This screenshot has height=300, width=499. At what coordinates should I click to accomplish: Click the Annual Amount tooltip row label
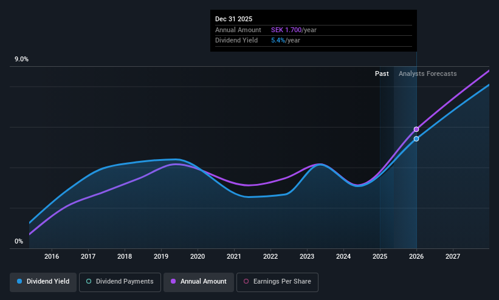(238, 30)
